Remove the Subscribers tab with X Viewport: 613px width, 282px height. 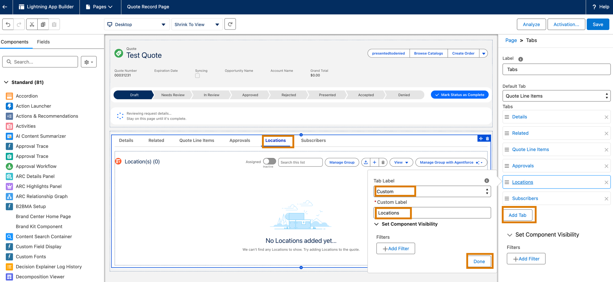[x=606, y=199]
